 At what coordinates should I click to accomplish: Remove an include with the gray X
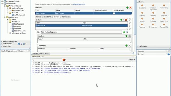130,36
